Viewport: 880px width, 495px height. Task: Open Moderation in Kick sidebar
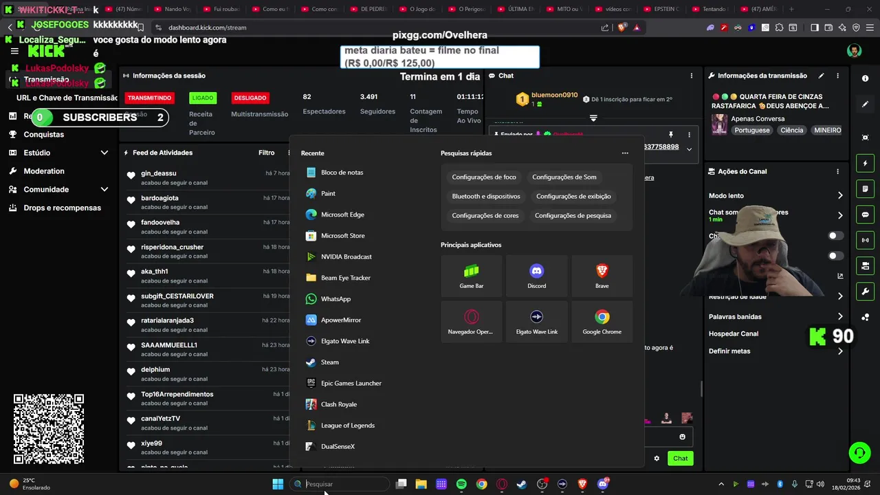[x=44, y=171]
